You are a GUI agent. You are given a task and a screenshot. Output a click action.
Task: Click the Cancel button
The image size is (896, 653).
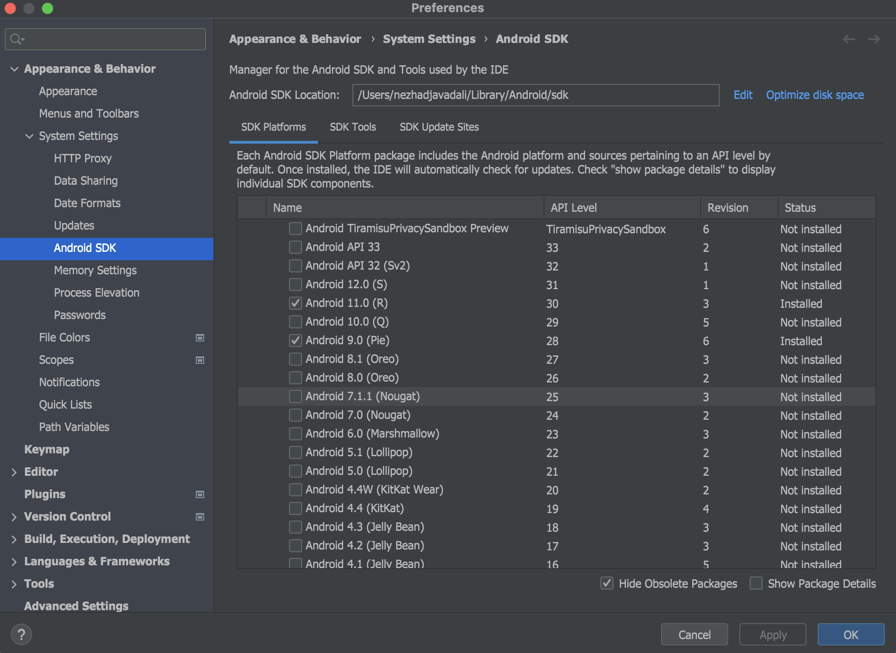click(x=695, y=635)
